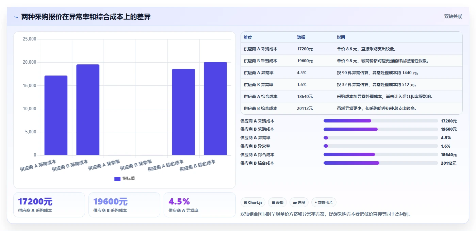Screen dimensions: 476x231
Task: Click the 供应商 B 综合成本 progress bar
Action: tap(381, 163)
